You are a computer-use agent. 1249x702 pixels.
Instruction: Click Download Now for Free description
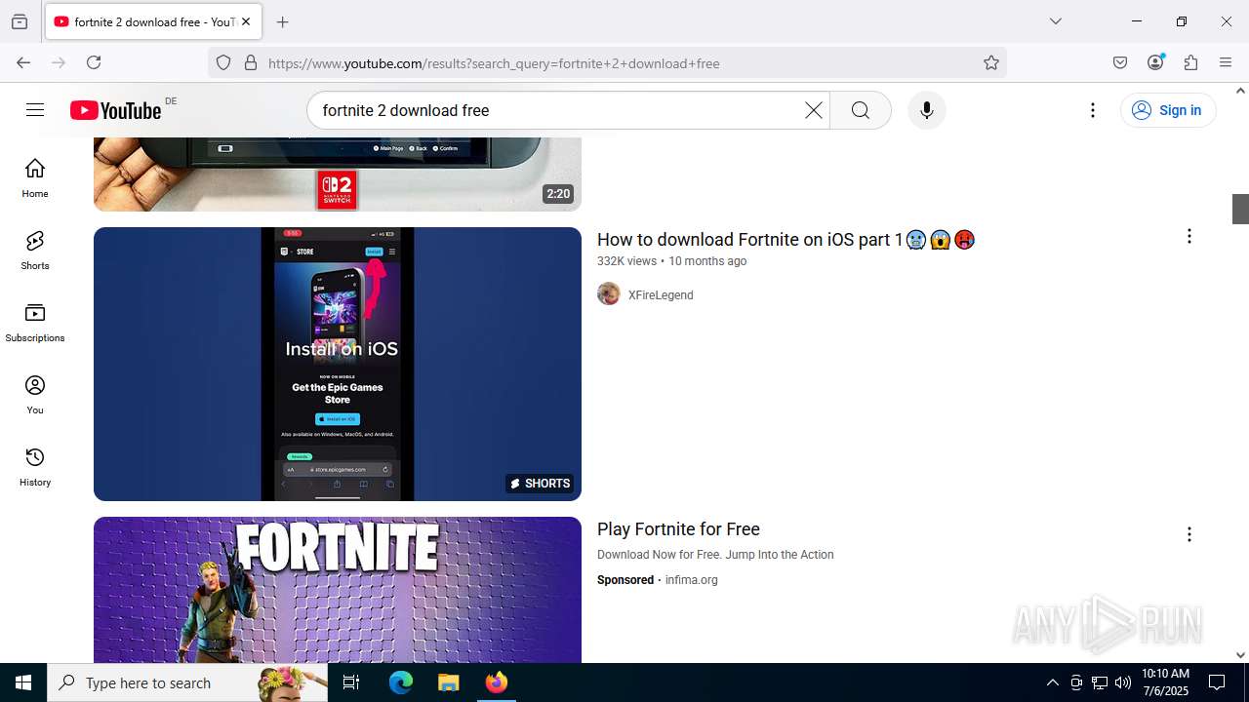coord(715,555)
